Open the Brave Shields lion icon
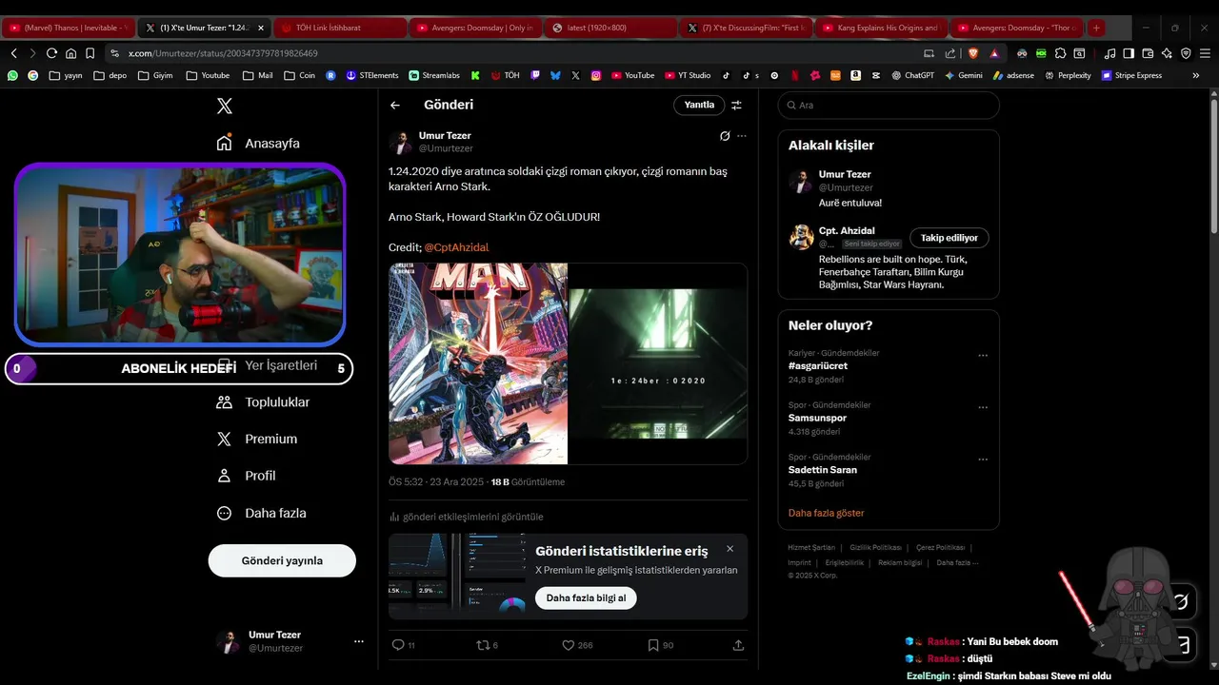This screenshot has height=685, width=1219. point(973,53)
